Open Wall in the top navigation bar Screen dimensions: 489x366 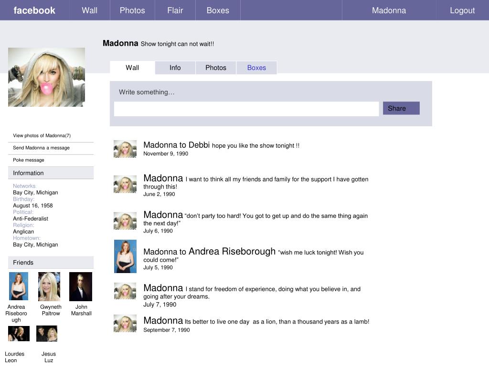click(89, 10)
